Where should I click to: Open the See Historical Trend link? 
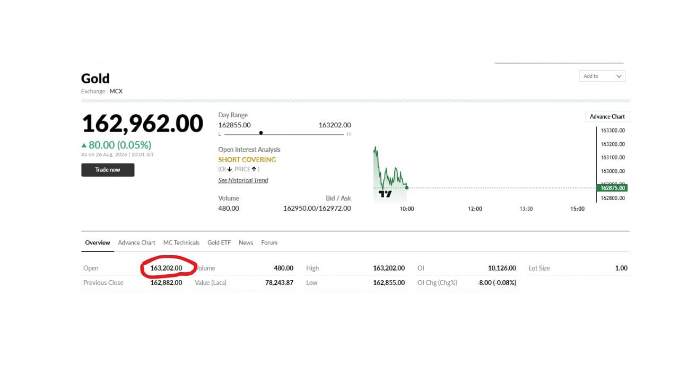[243, 180]
